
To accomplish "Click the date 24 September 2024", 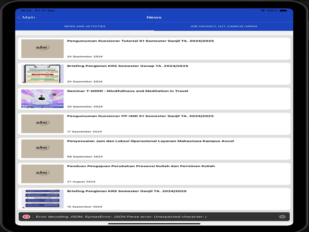I will tap(85, 57).
